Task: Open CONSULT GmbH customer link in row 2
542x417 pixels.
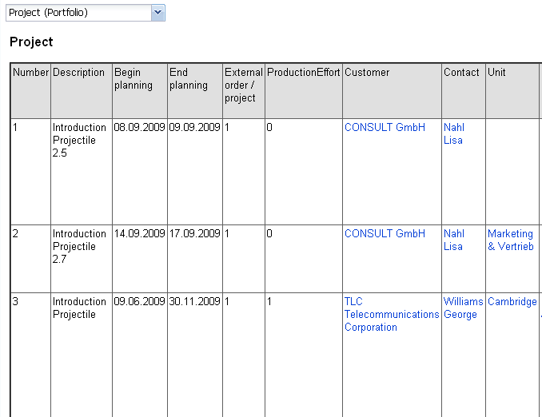Action: (385, 234)
